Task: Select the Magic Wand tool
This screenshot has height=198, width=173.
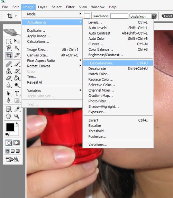Action: [17, 48]
